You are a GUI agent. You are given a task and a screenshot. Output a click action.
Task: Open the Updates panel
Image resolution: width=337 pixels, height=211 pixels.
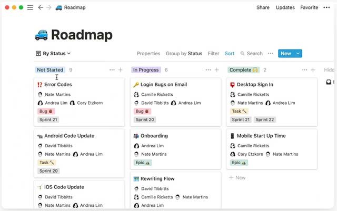click(x=285, y=7)
